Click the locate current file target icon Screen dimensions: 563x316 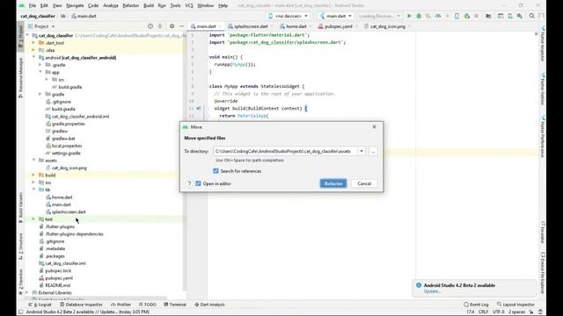coord(150,26)
